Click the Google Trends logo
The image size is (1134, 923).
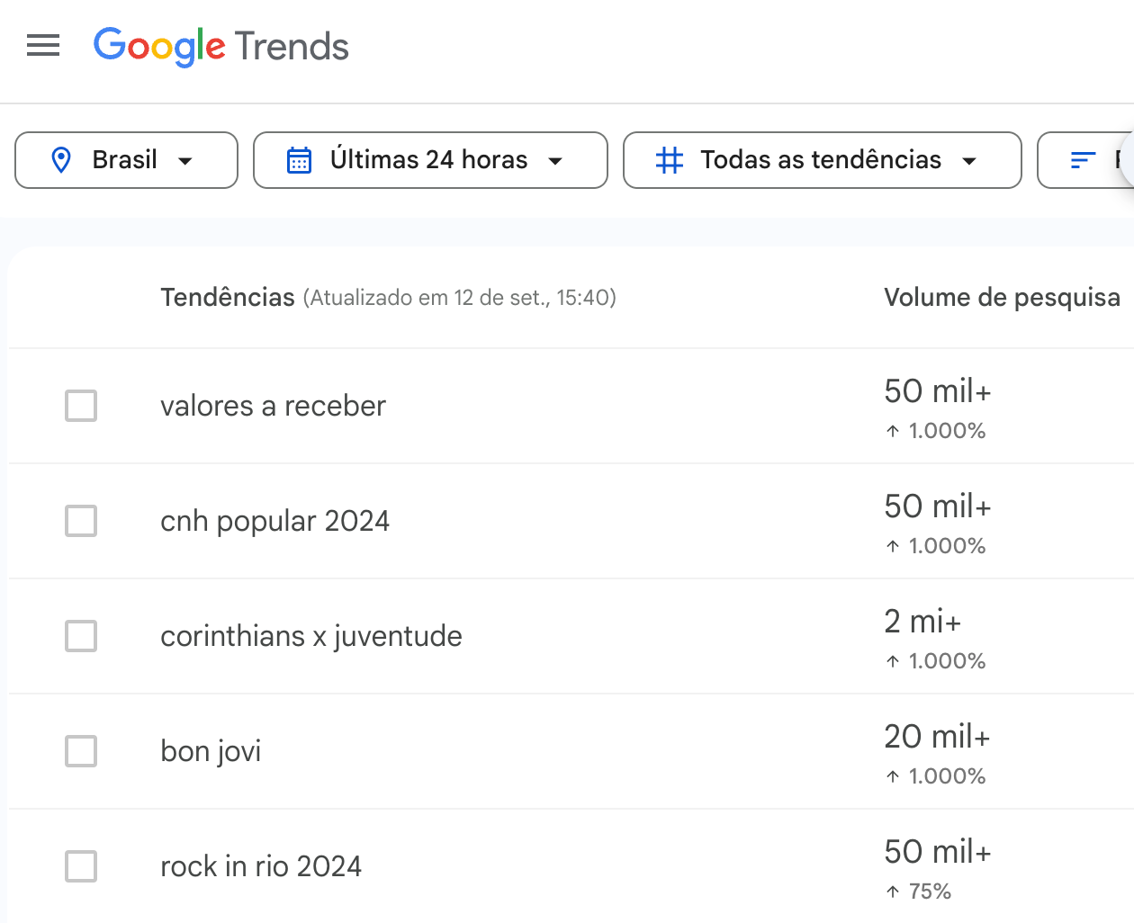pyautogui.click(x=221, y=46)
